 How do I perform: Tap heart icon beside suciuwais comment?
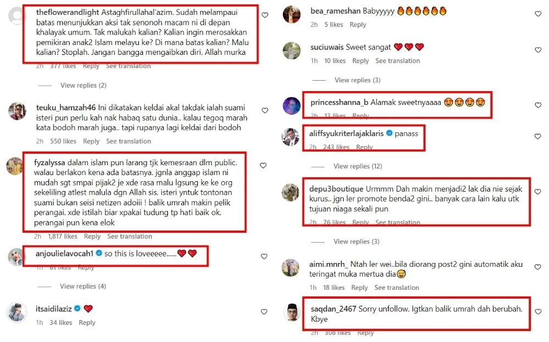[x=538, y=50]
